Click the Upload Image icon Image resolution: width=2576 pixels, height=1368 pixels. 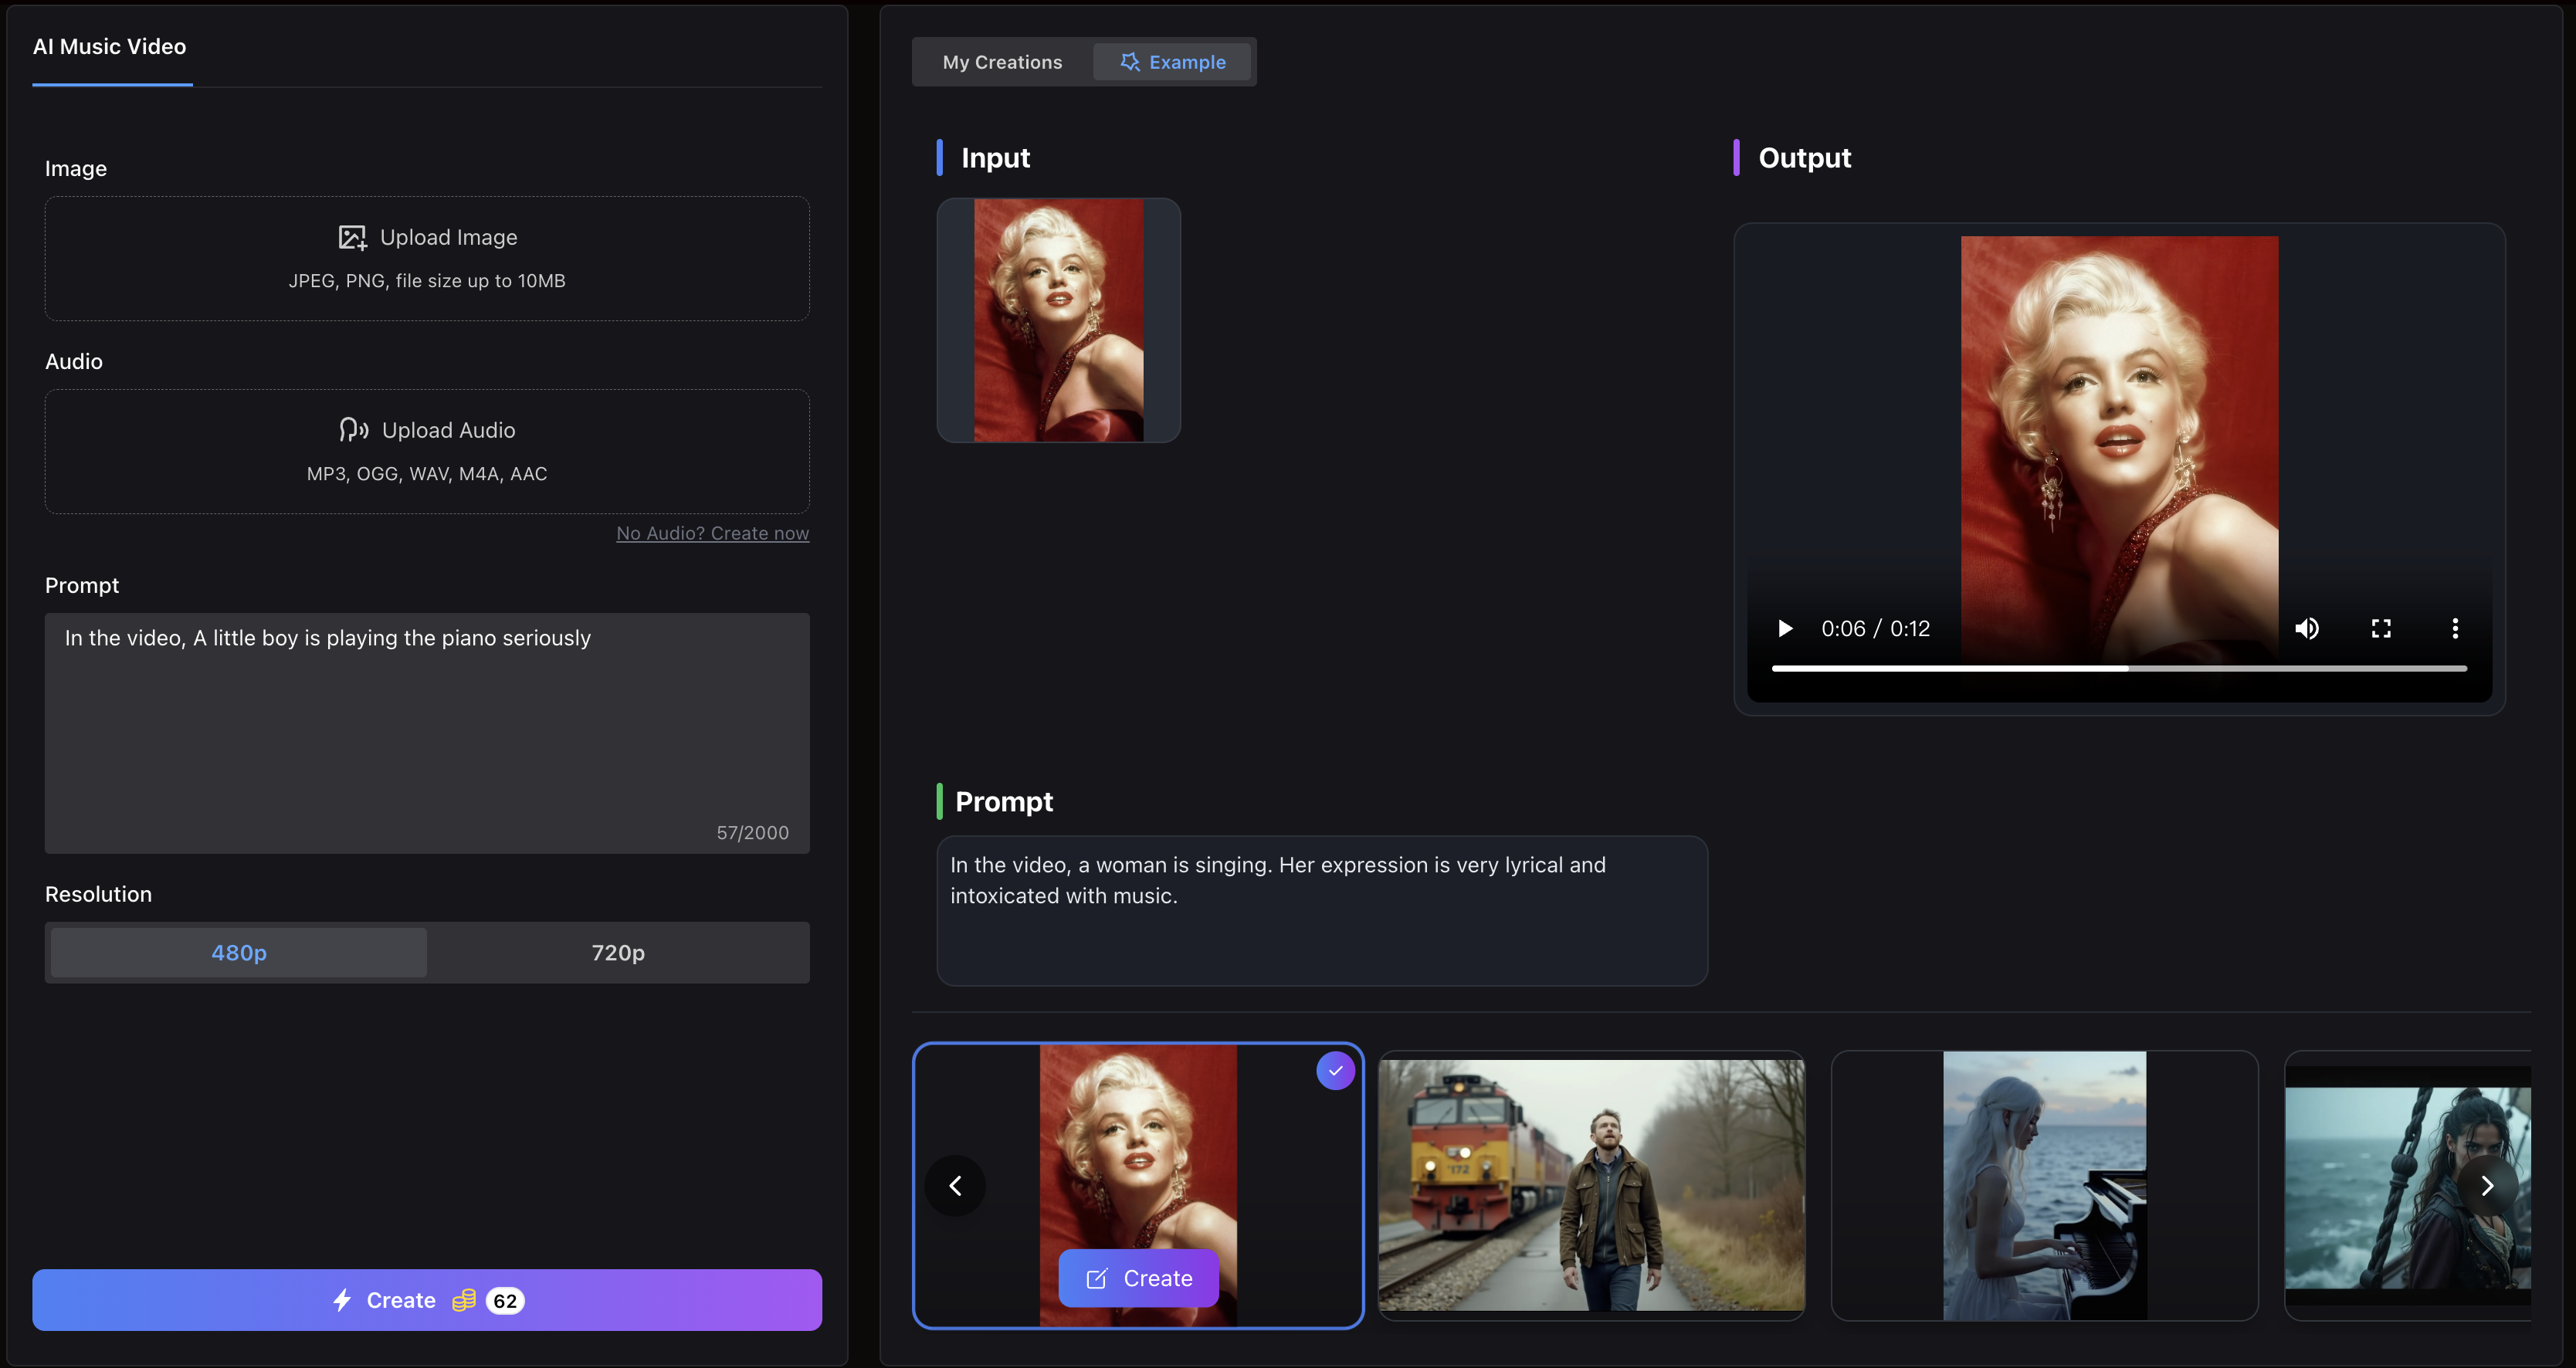(x=352, y=237)
